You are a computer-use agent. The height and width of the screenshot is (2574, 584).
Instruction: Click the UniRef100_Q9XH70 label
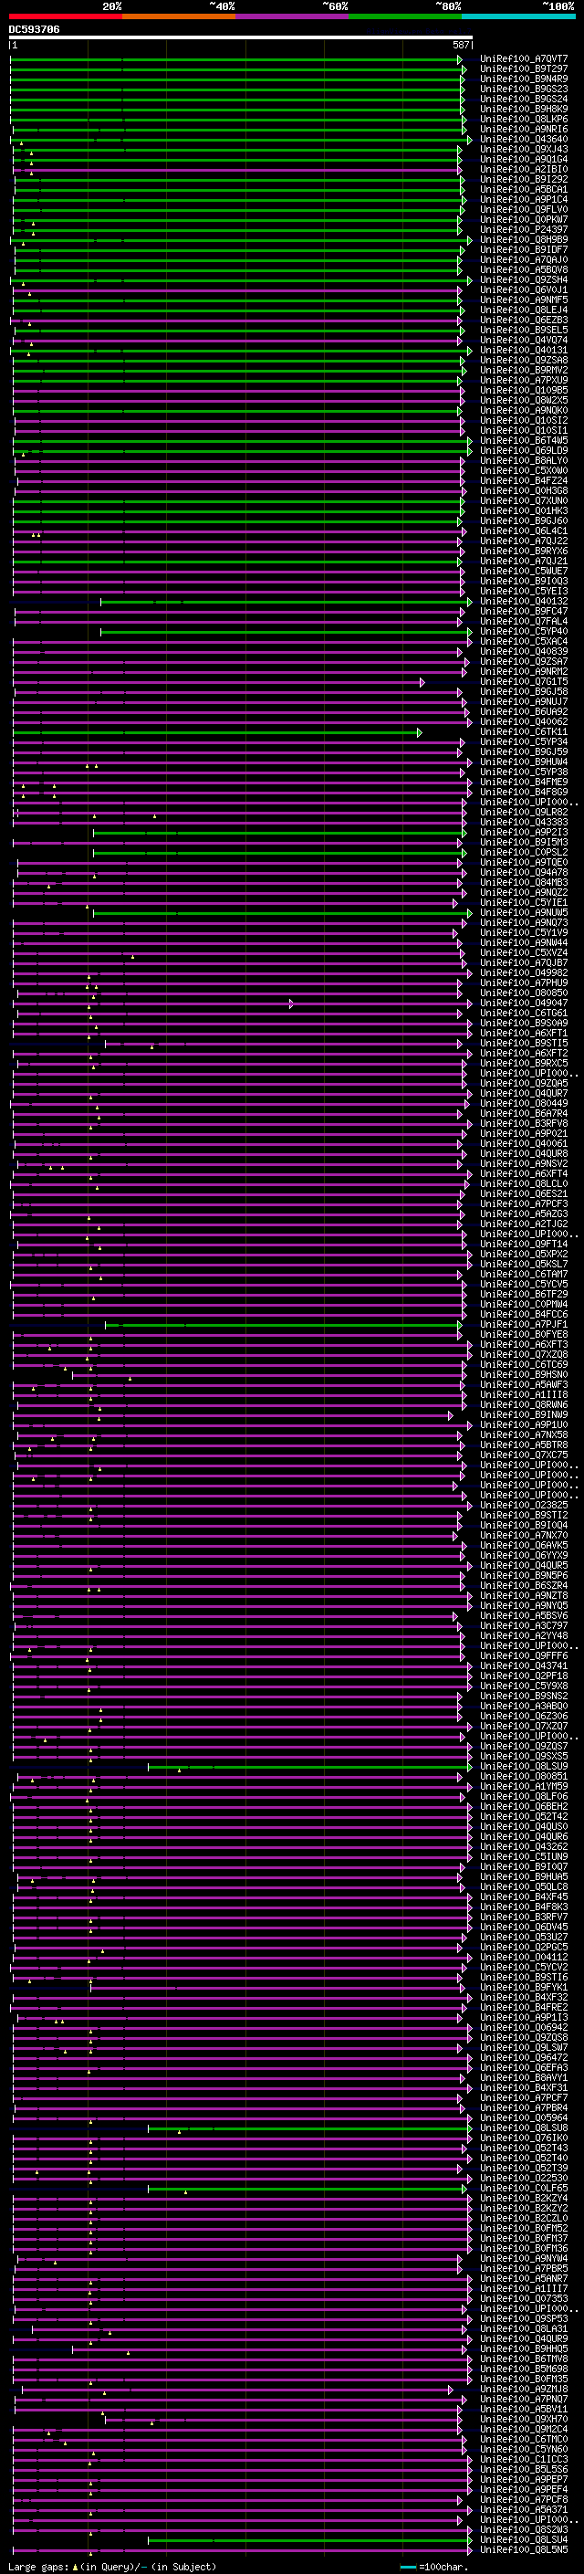(x=524, y=2419)
